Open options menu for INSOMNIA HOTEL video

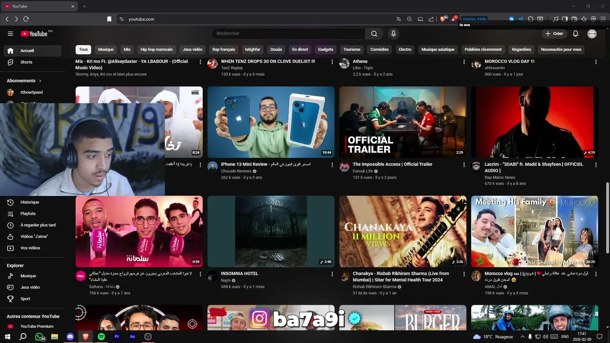[332, 274]
